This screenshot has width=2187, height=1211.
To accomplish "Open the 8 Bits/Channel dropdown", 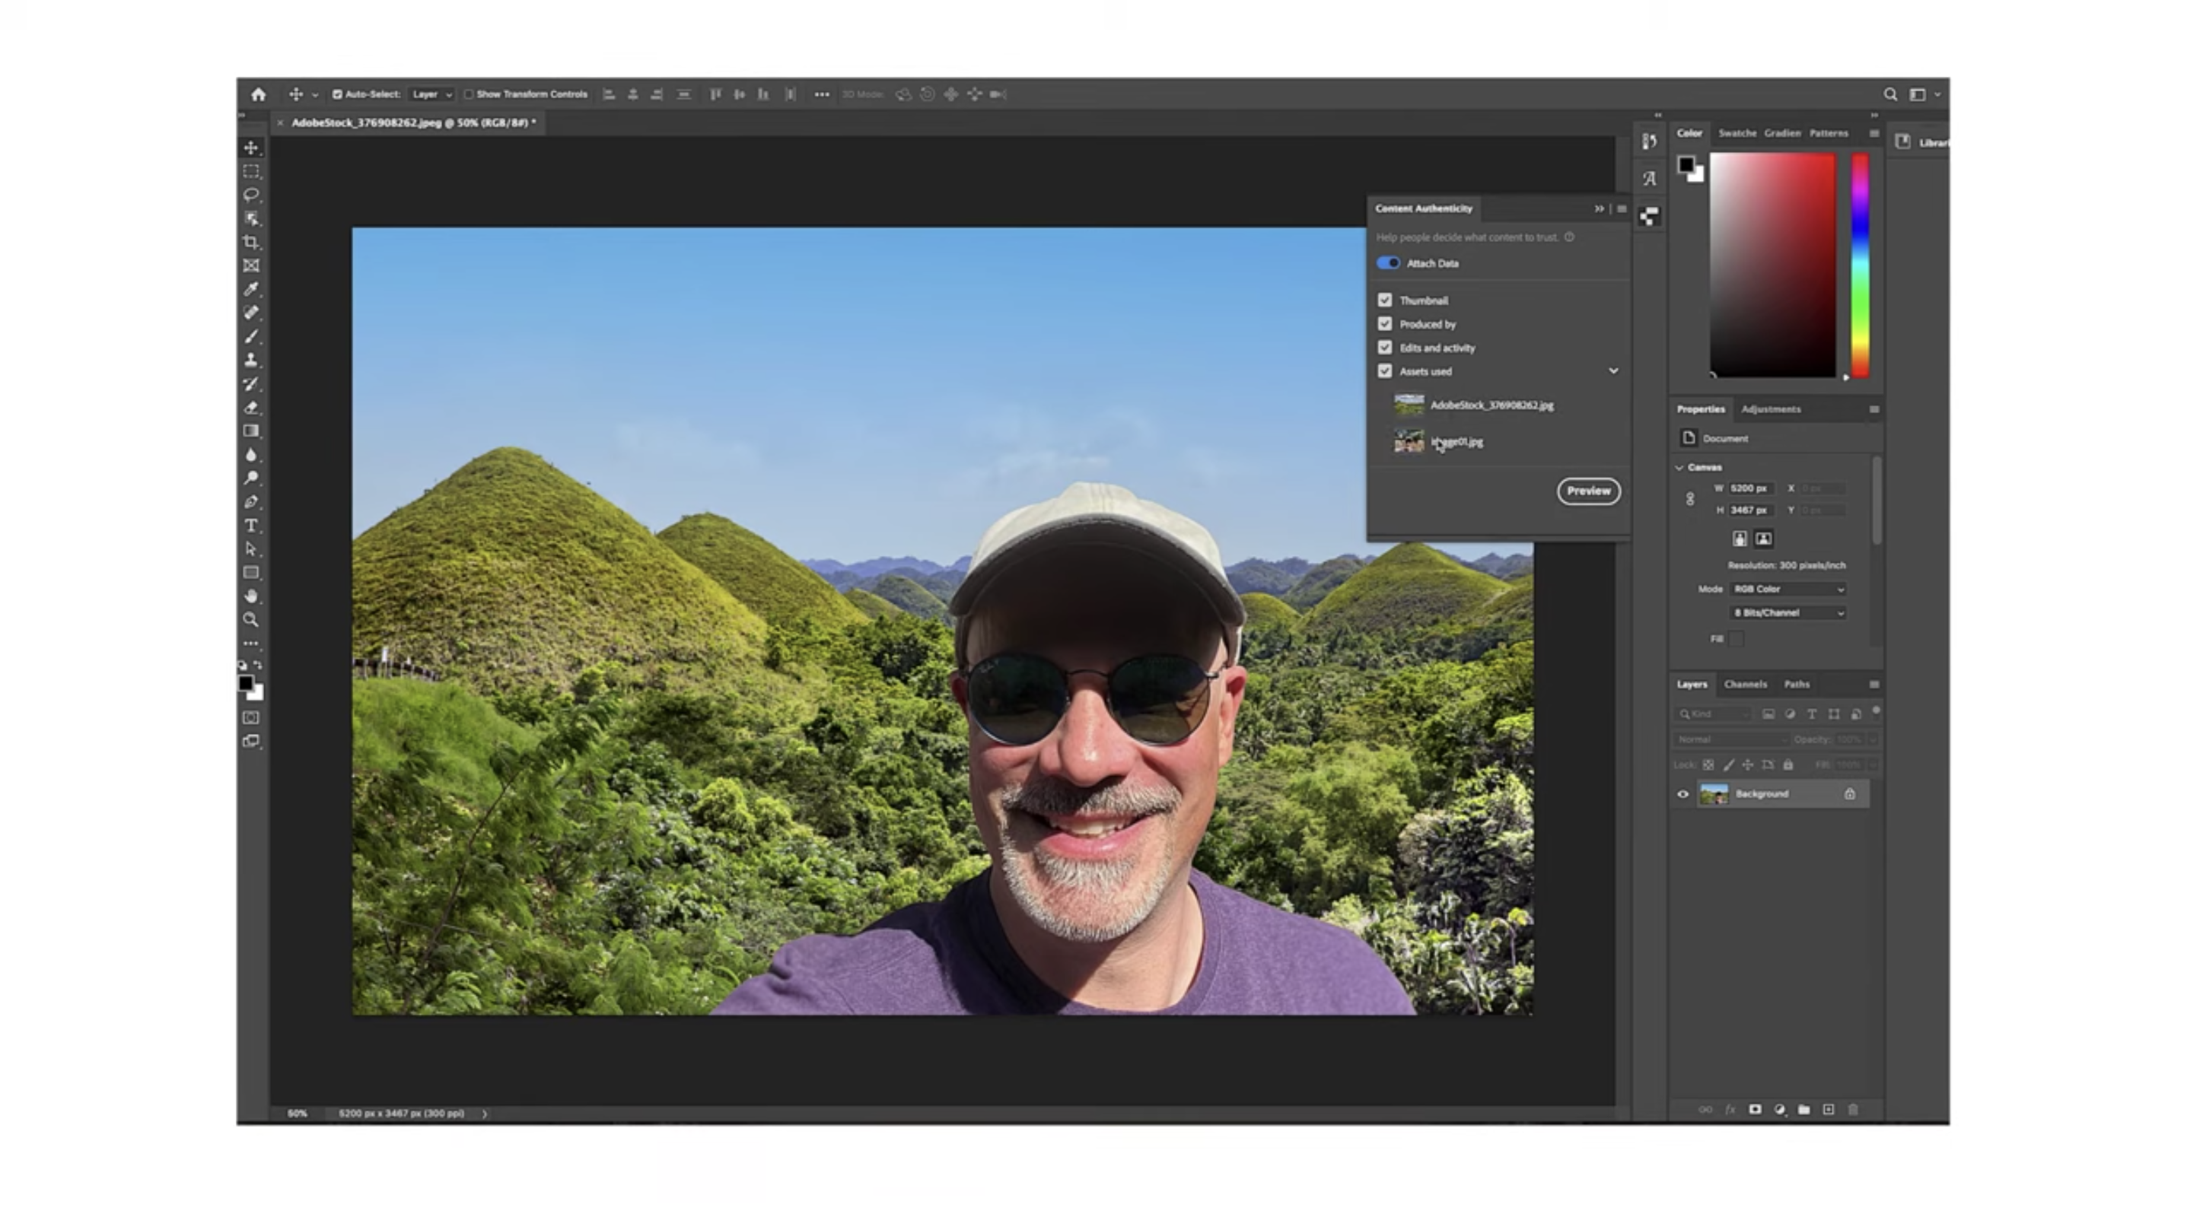I will (1788, 612).
